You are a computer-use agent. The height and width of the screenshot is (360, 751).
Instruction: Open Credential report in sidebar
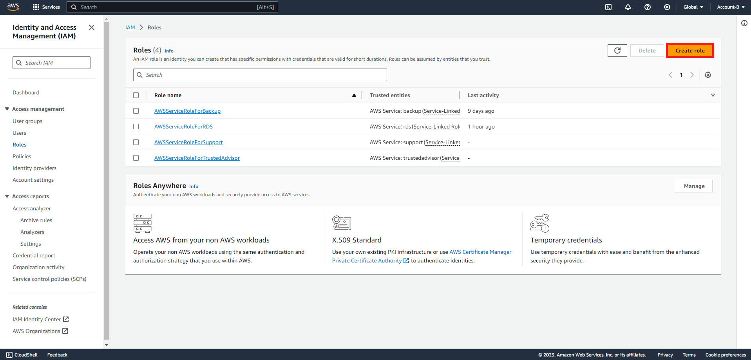(x=34, y=255)
